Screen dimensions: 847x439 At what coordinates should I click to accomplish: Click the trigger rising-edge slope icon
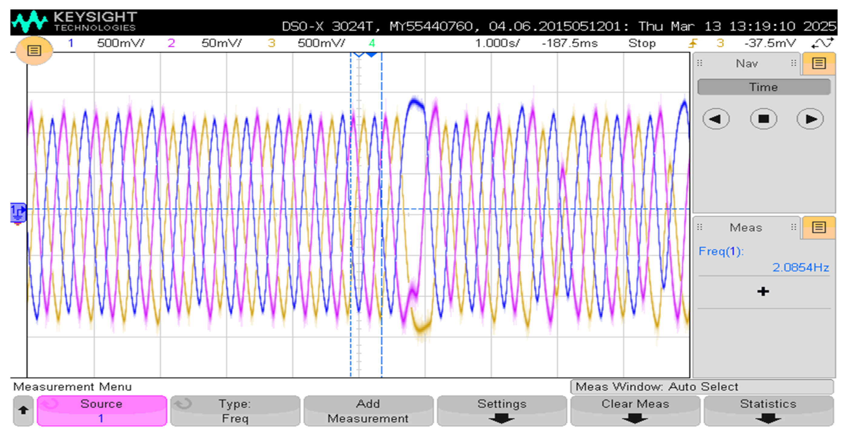693,43
